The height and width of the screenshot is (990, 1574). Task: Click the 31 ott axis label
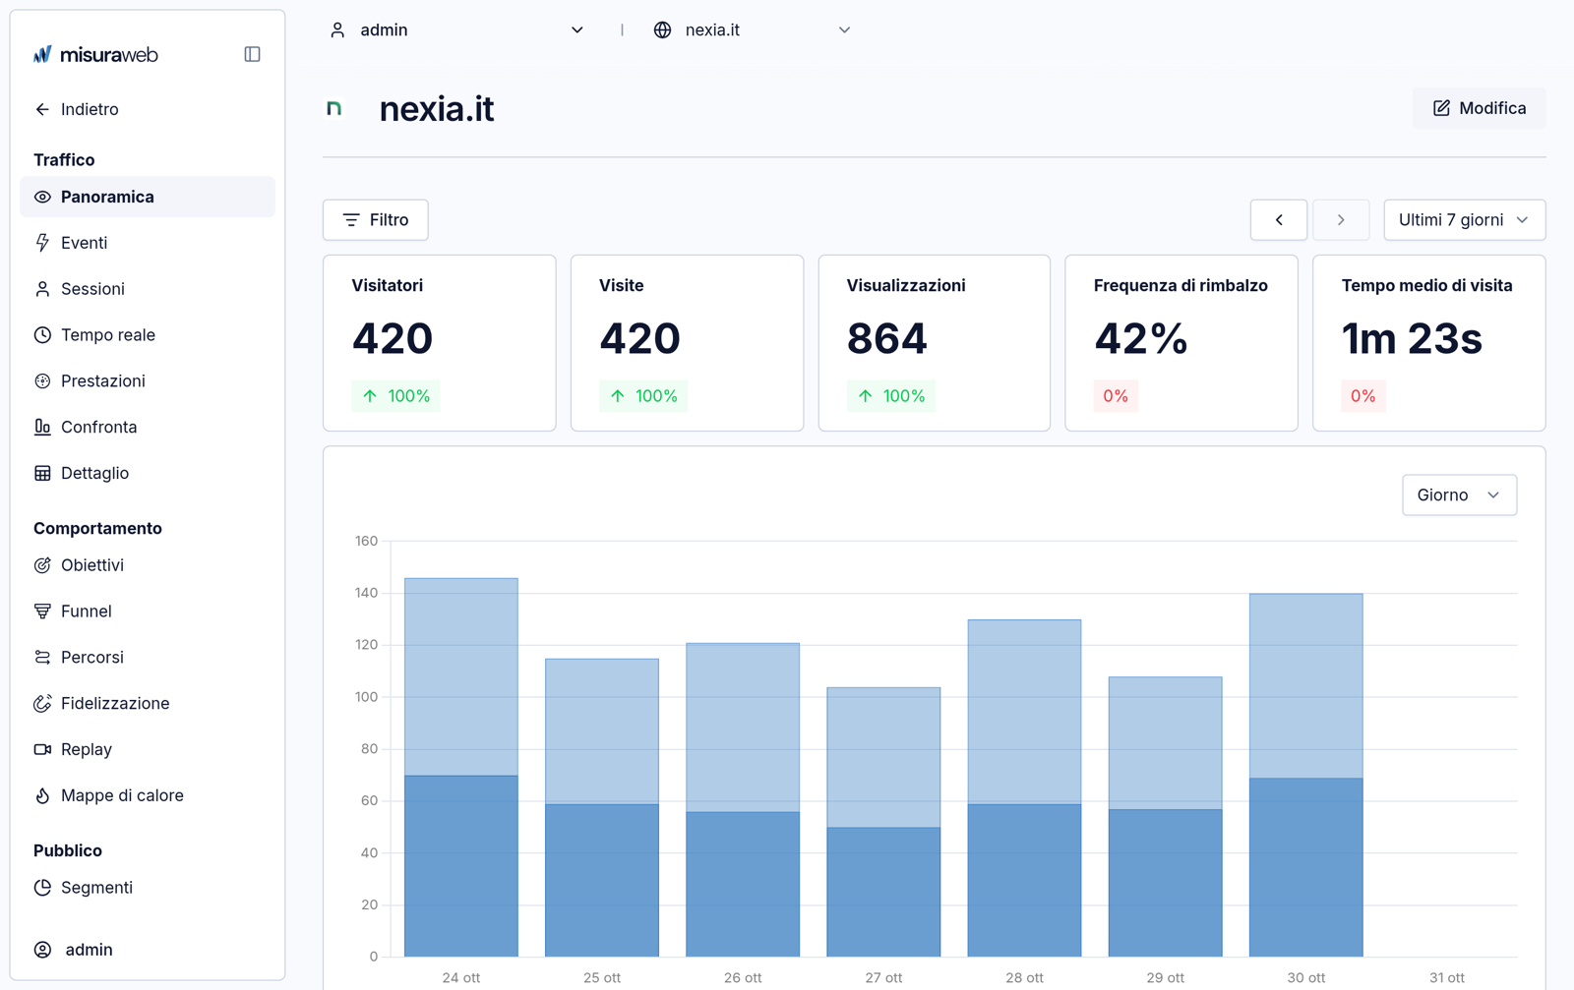pos(1447,977)
